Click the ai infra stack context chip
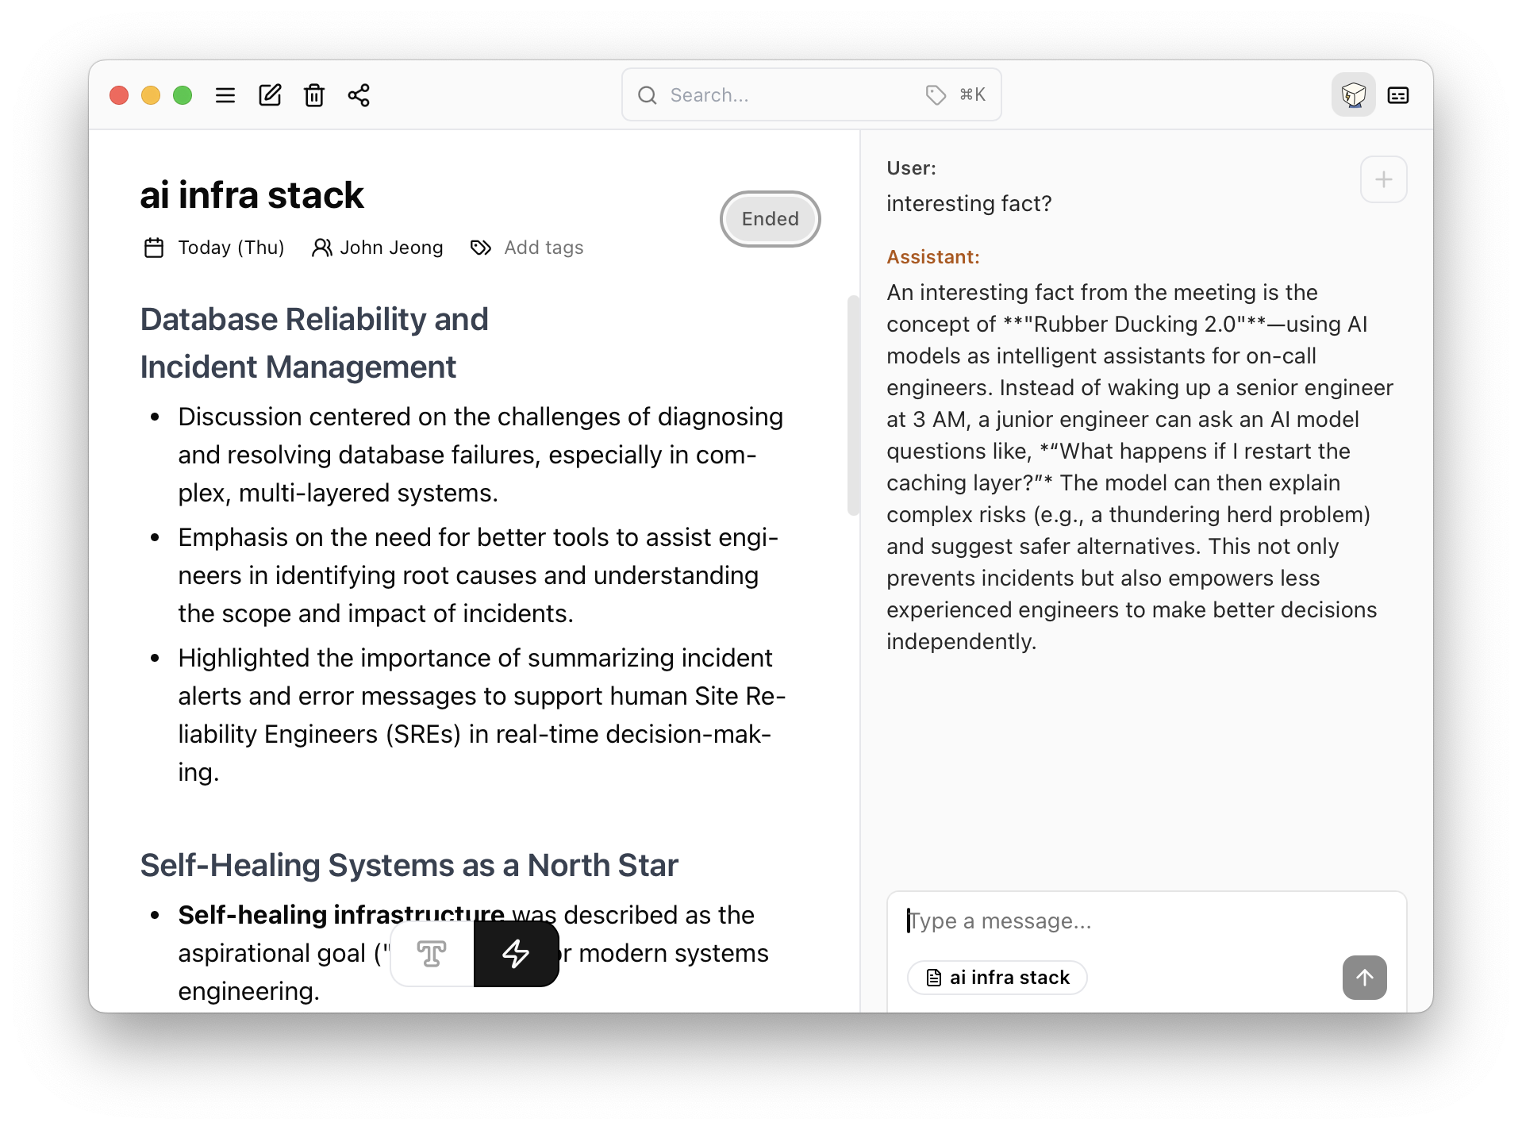Screen dimensions: 1522x1130 point(997,977)
